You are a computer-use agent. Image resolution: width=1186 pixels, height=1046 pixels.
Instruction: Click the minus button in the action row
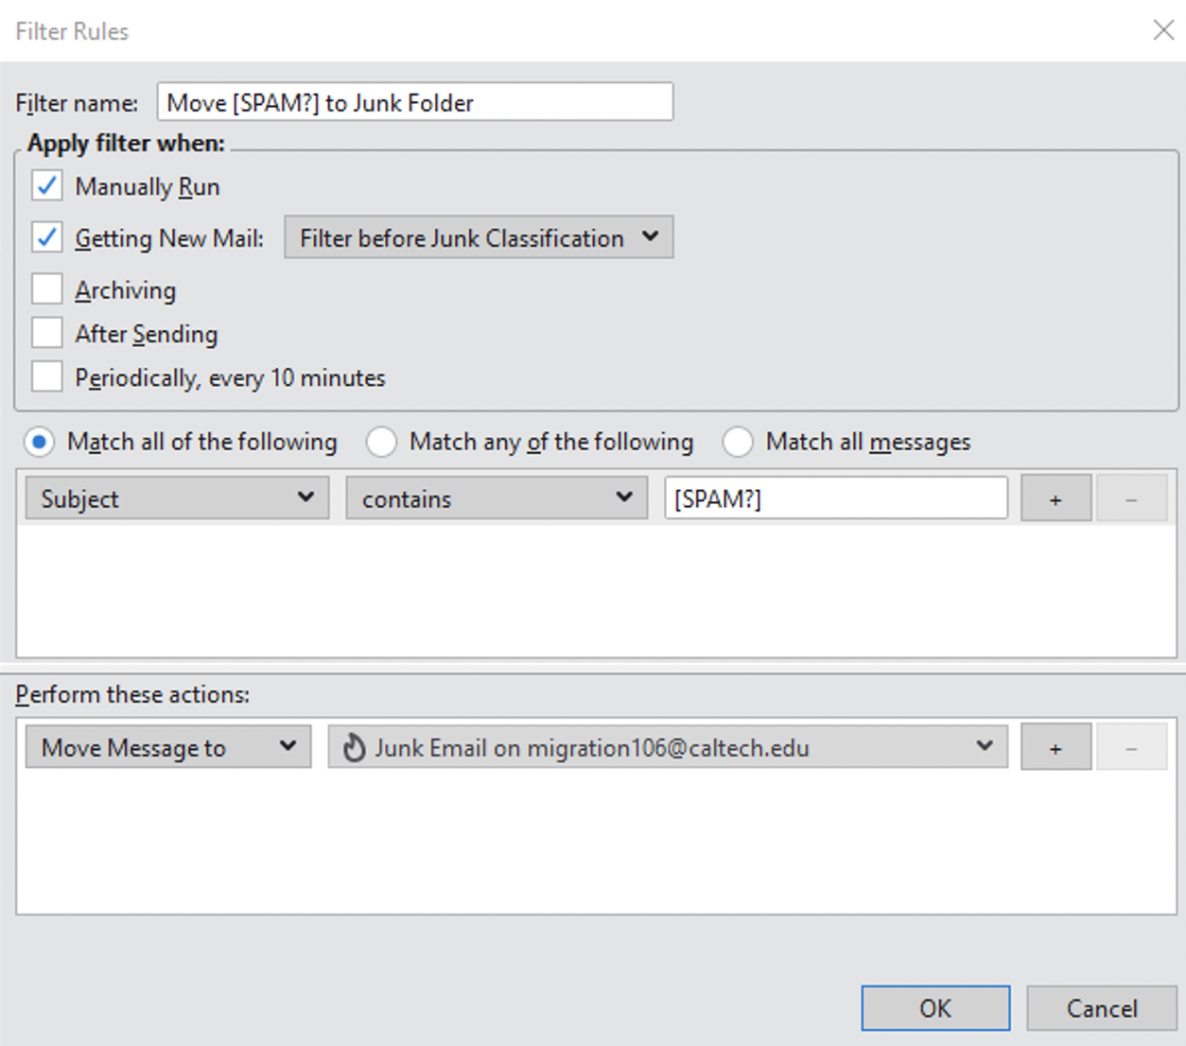tap(1131, 748)
